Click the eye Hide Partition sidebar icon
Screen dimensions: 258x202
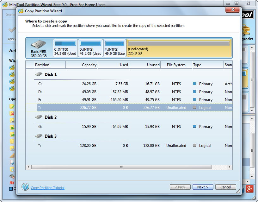12,176
